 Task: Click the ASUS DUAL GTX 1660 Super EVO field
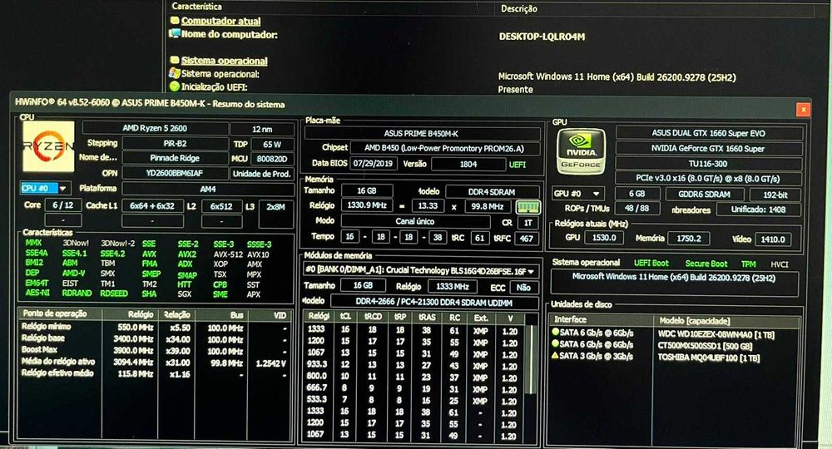click(708, 133)
